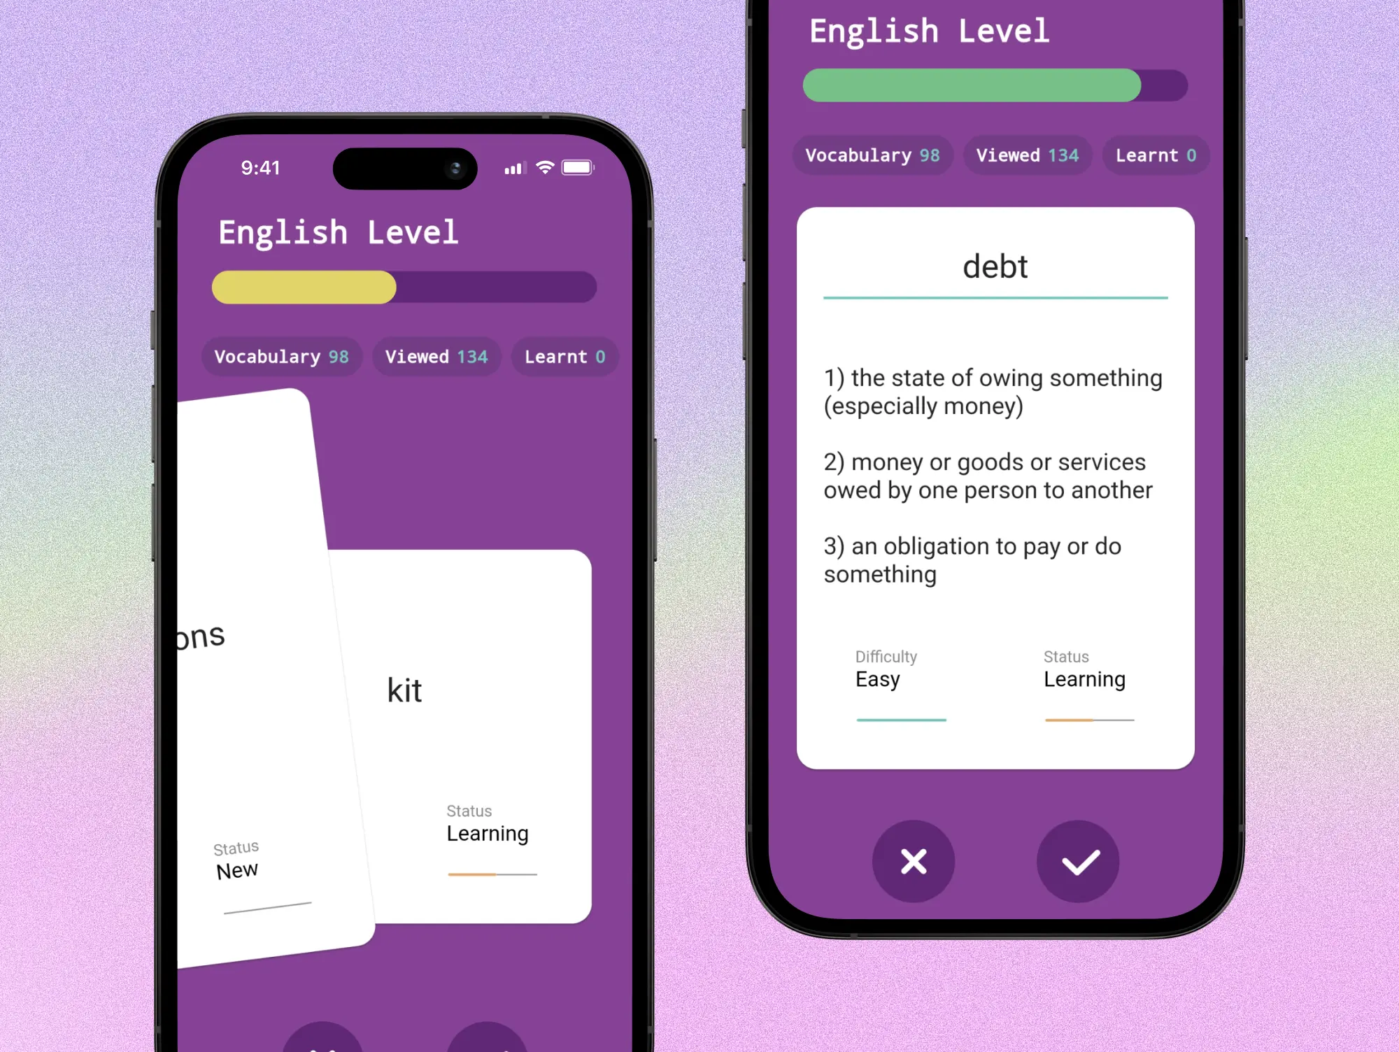View the Learnt count badge
Viewport: 1399px width, 1052px height.
pyautogui.click(x=566, y=356)
